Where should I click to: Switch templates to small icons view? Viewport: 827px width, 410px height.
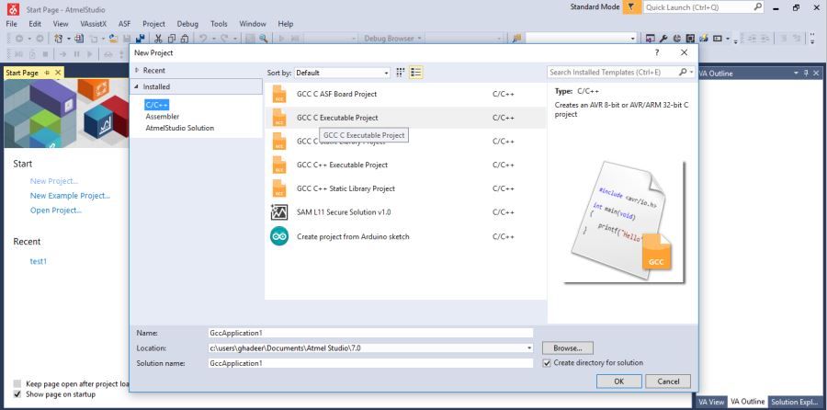tap(401, 73)
